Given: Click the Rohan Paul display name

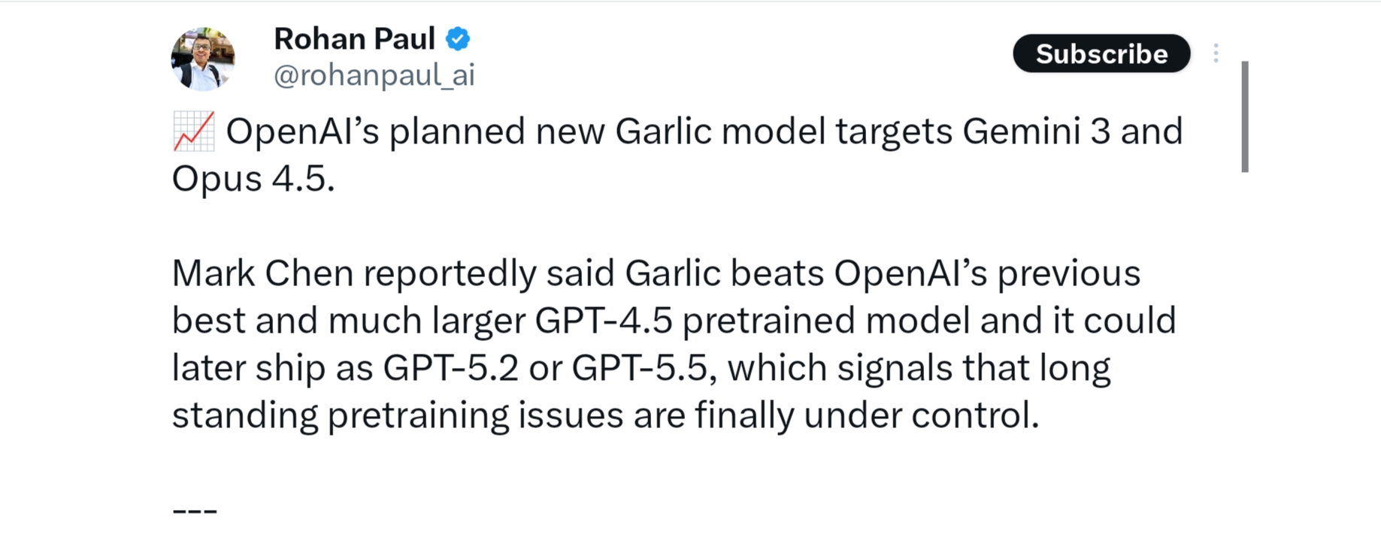Looking at the screenshot, I should coord(354,39).
